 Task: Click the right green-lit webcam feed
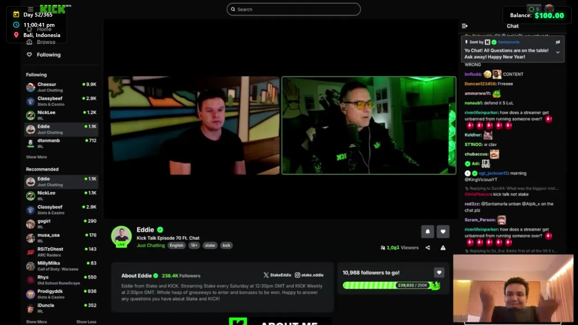point(369,125)
